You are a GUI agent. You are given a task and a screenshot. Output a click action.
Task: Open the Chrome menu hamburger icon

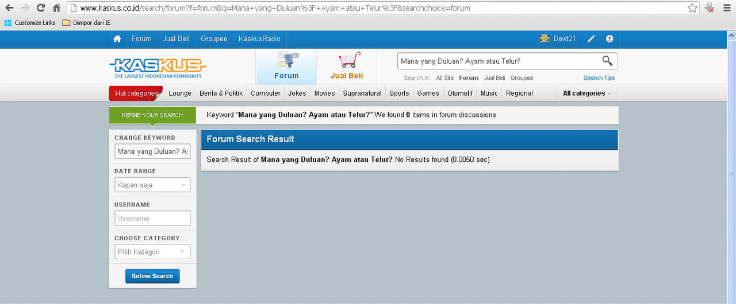(x=727, y=8)
